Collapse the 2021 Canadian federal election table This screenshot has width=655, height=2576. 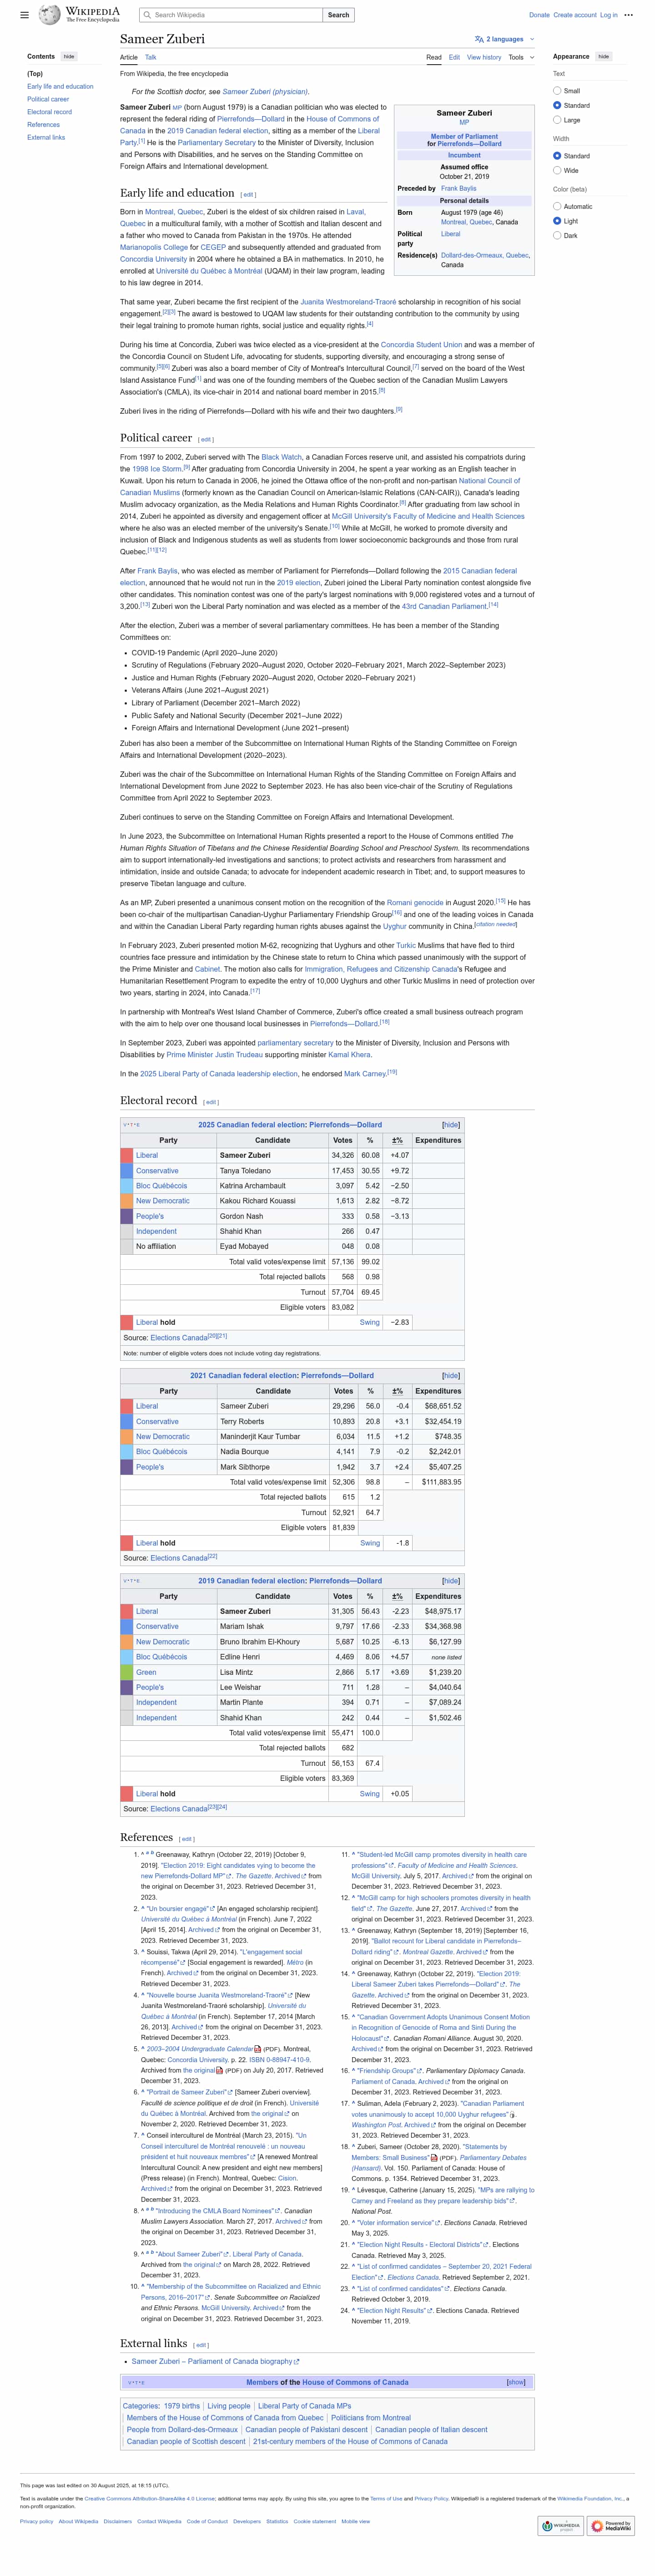click(451, 1375)
